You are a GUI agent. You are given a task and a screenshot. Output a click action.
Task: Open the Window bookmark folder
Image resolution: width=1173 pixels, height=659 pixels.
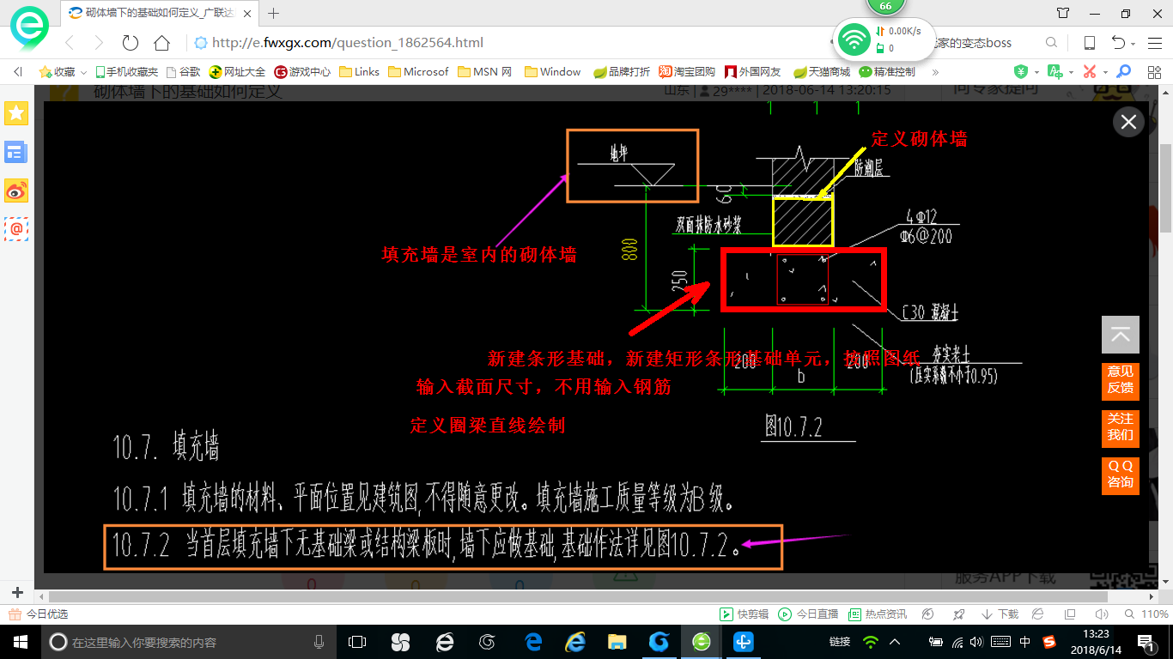tap(552, 72)
